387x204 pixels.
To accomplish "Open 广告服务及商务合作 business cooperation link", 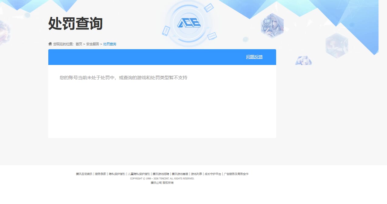I will click(x=236, y=174).
